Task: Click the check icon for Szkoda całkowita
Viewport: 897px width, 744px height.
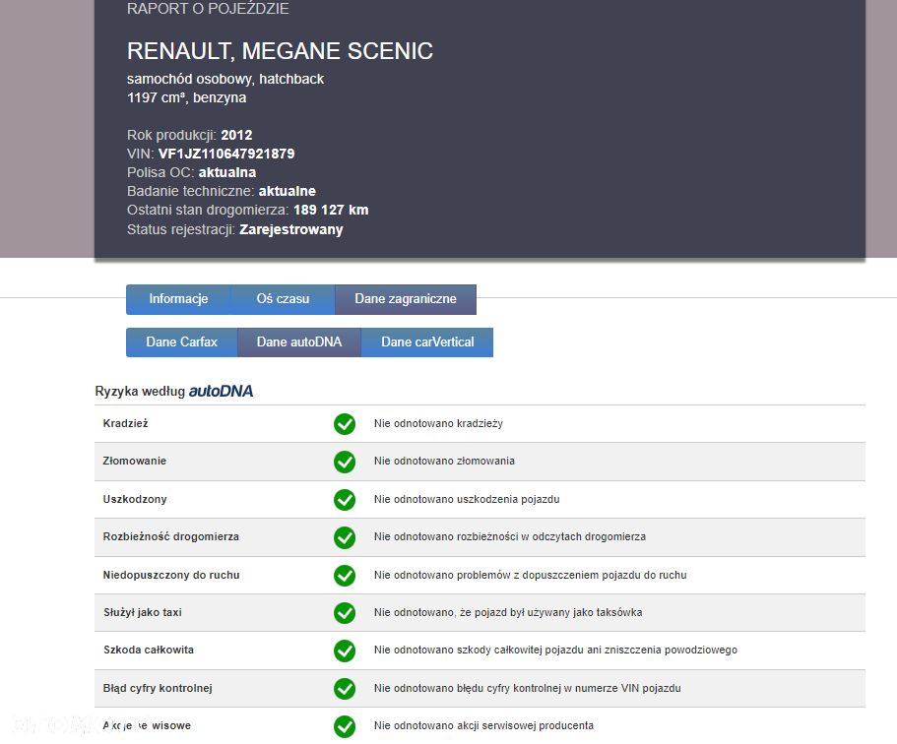Action: tap(345, 651)
